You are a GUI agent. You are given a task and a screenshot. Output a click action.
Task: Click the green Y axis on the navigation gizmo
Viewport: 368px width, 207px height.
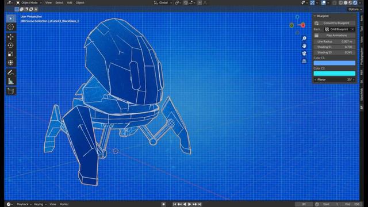click(x=292, y=25)
